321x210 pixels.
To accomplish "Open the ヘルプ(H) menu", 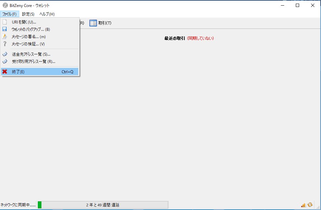I will pyautogui.click(x=47, y=14).
